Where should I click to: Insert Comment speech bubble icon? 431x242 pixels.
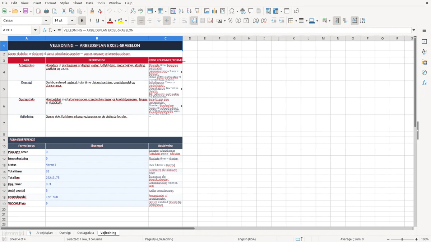click(251, 11)
